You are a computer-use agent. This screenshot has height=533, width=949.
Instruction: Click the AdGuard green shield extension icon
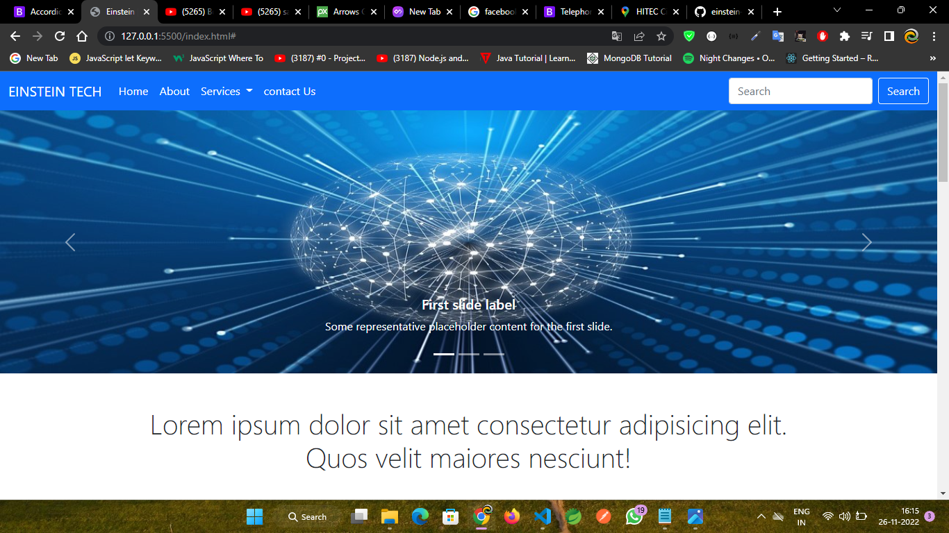tap(689, 36)
